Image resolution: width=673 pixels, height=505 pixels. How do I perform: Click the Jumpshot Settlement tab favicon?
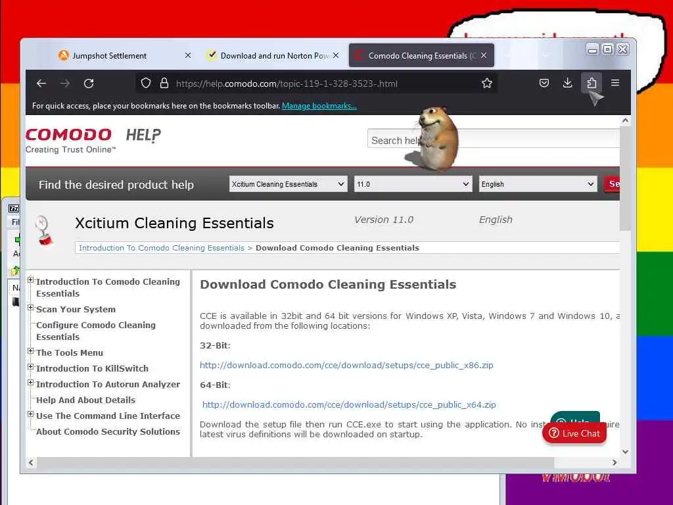tap(64, 55)
